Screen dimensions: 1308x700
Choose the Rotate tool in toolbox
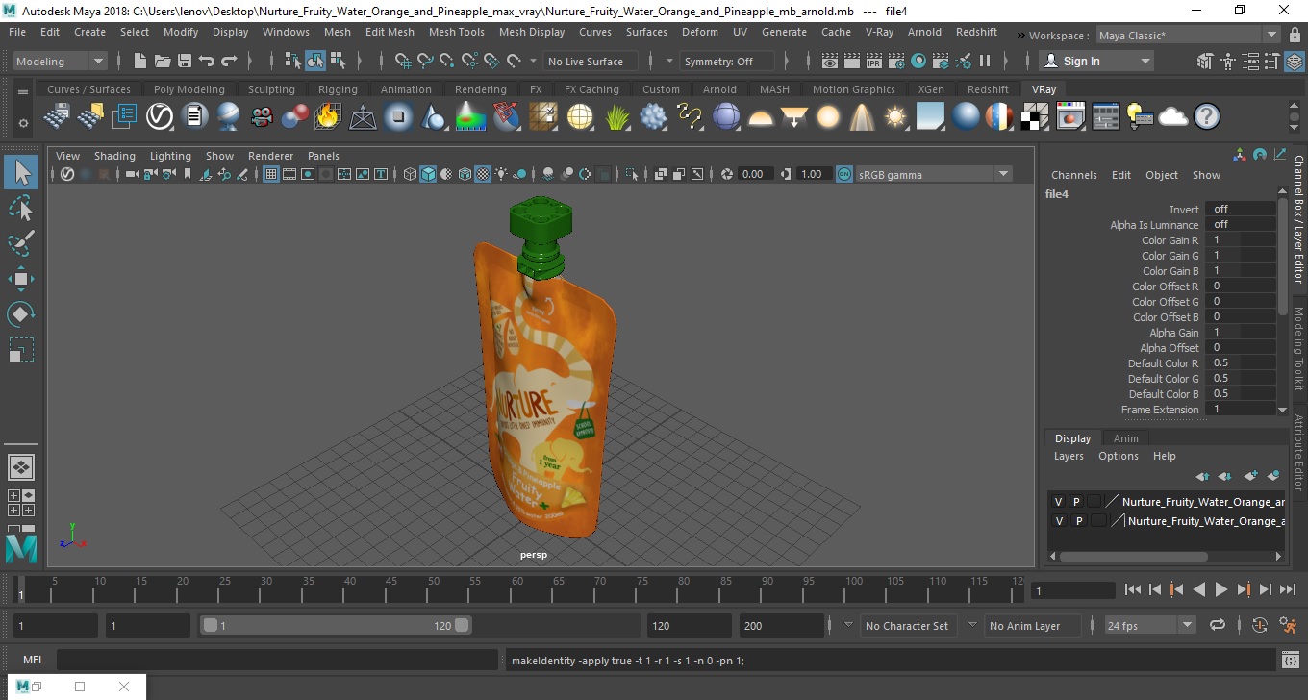tap(21, 314)
